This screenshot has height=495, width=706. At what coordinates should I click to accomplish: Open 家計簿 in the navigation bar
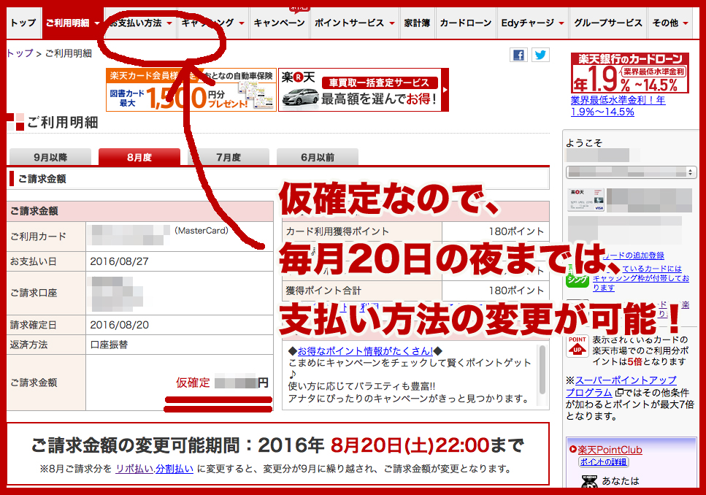(417, 23)
